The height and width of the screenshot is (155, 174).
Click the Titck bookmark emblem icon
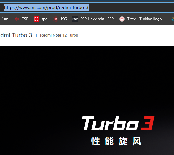click(122, 19)
